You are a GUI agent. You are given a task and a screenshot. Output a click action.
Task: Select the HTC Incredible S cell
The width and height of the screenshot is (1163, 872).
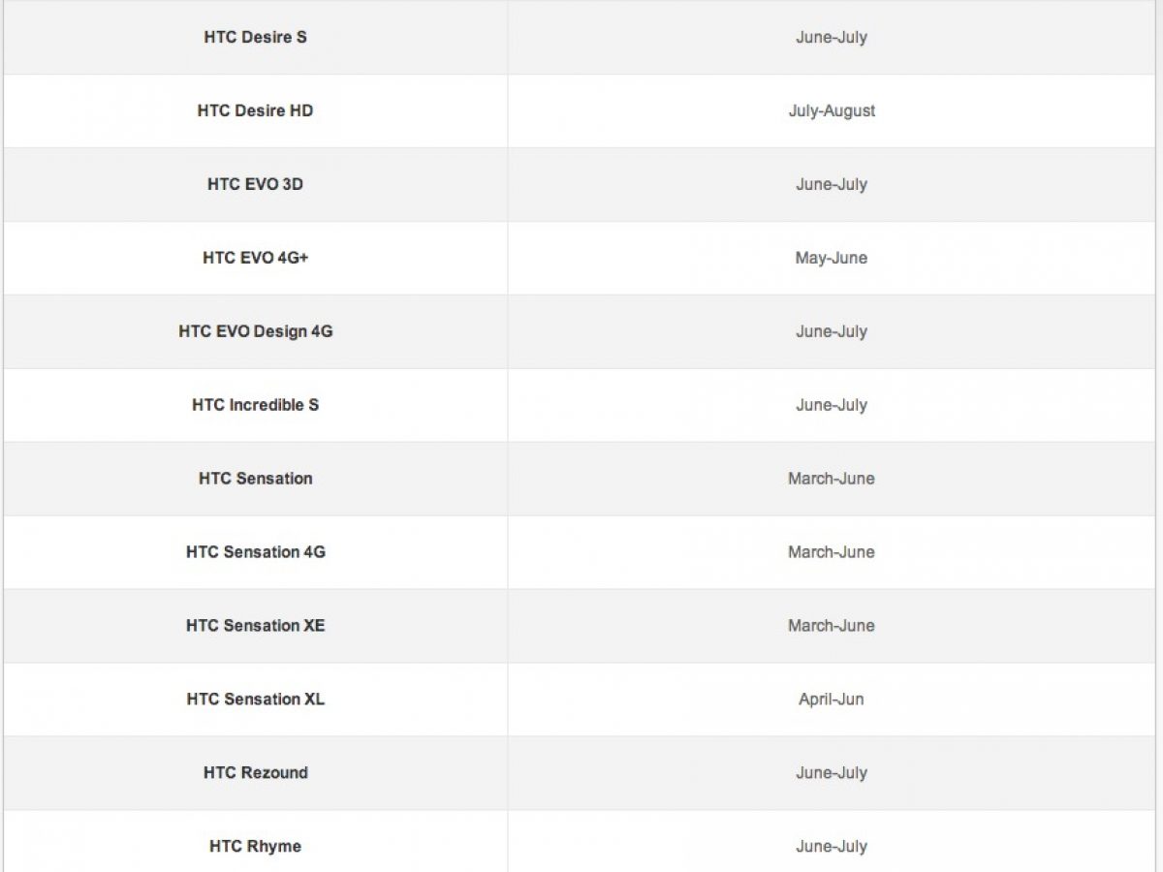click(255, 406)
